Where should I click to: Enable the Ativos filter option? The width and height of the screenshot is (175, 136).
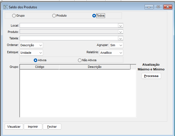pyautogui.click(x=35, y=60)
